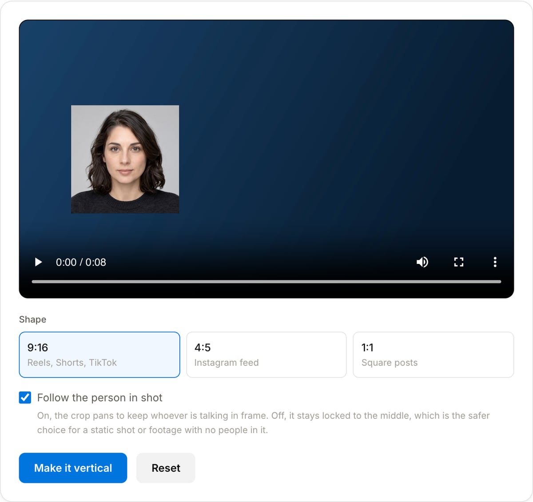The height and width of the screenshot is (502, 533).
Task: Pick the 1:1 Square posts shape
Action: point(434,355)
